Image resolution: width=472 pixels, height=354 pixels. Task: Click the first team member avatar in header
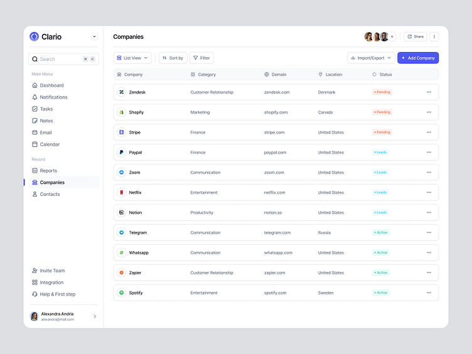pyautogui.click(x=369, y=37)
